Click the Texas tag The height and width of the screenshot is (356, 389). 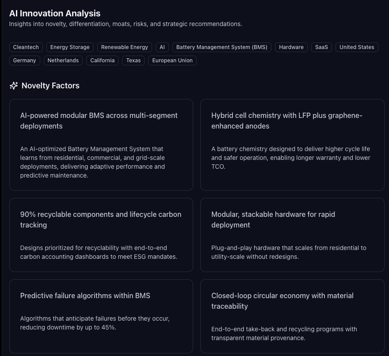click(133, 61)
